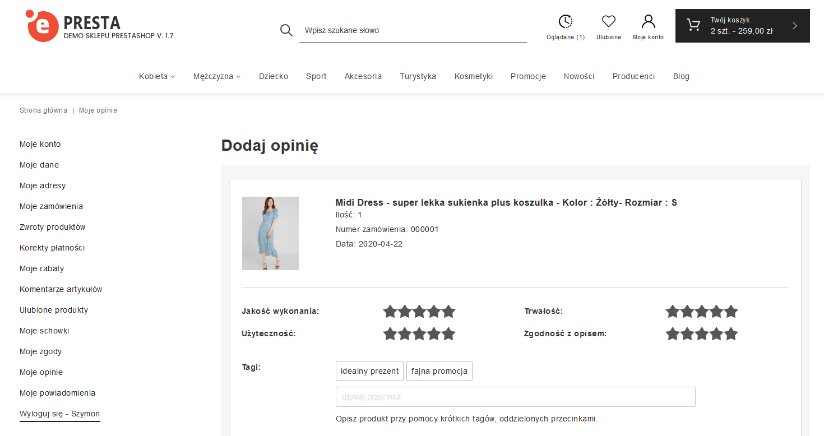Click the Presta logo

point(42,26)
